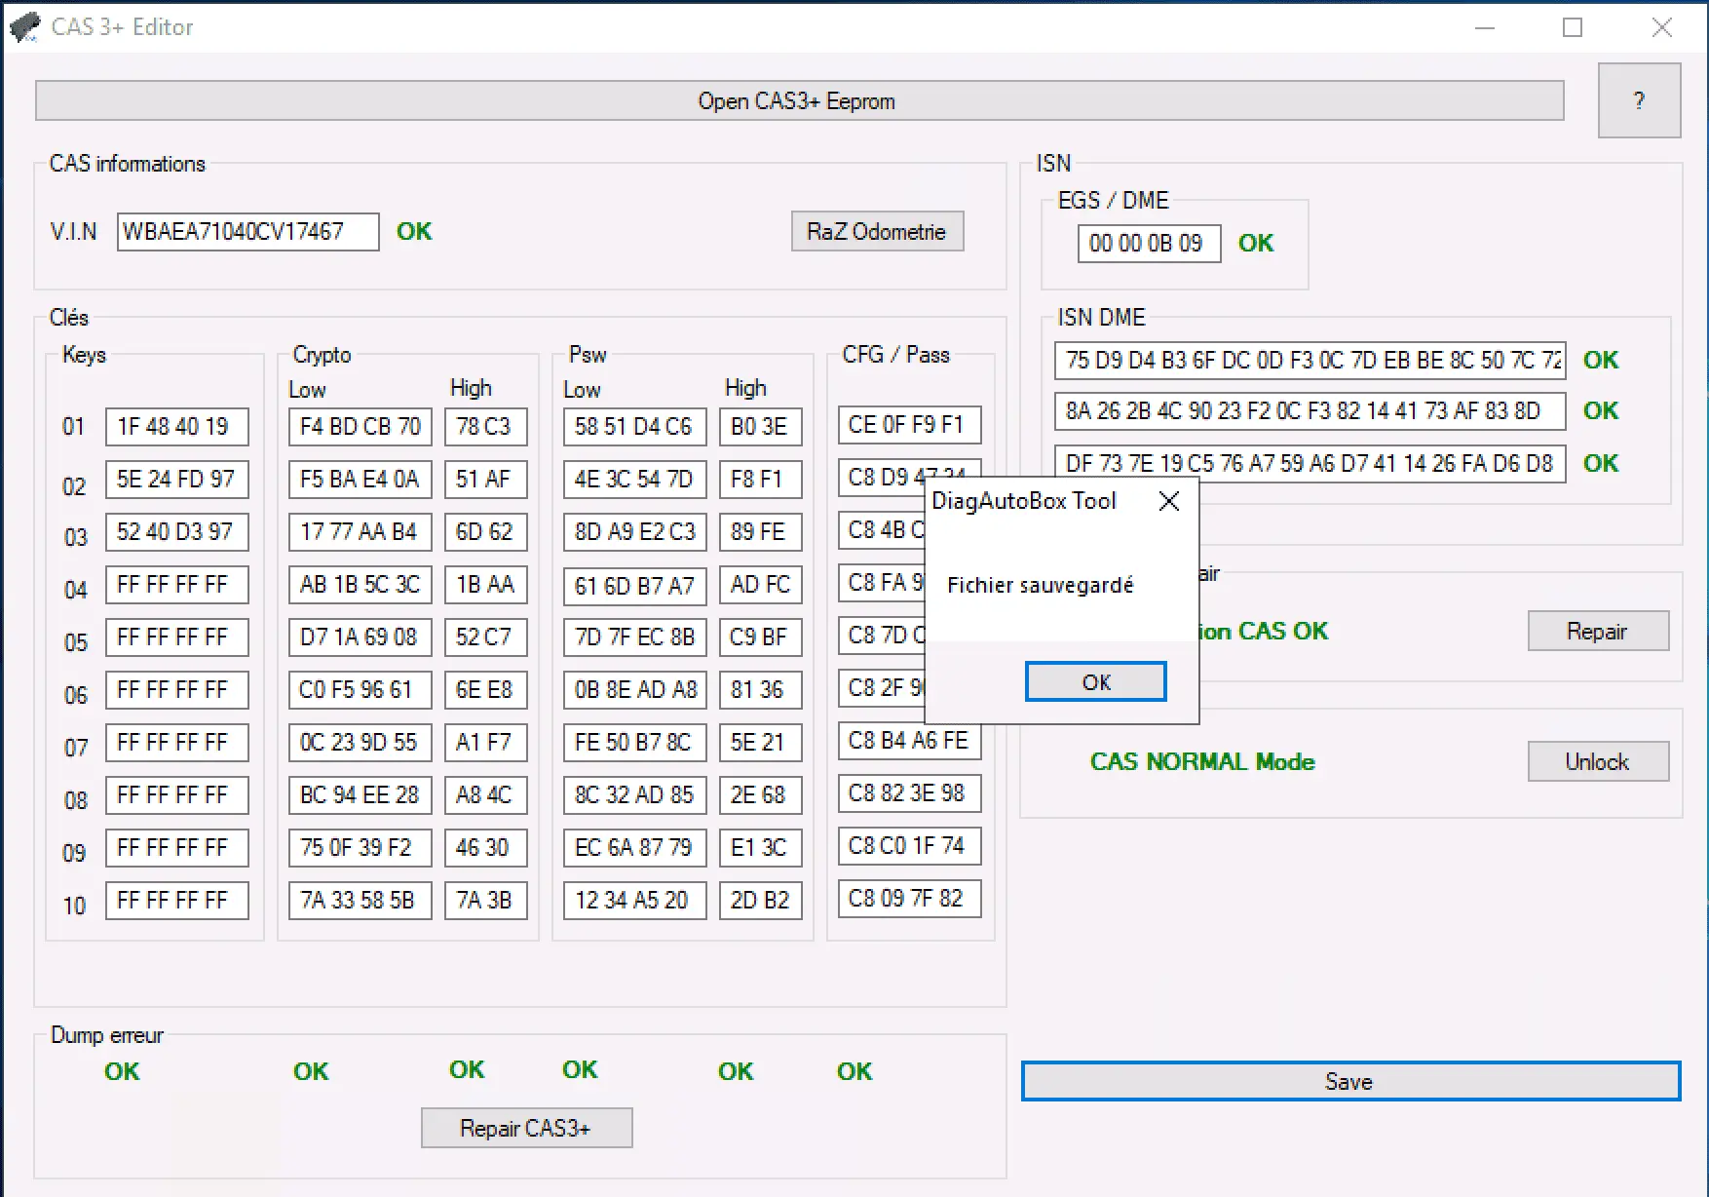Select CFG / Pass field C8 B4 A6 FE
1709x1197 pixels.
coord(909,740)
